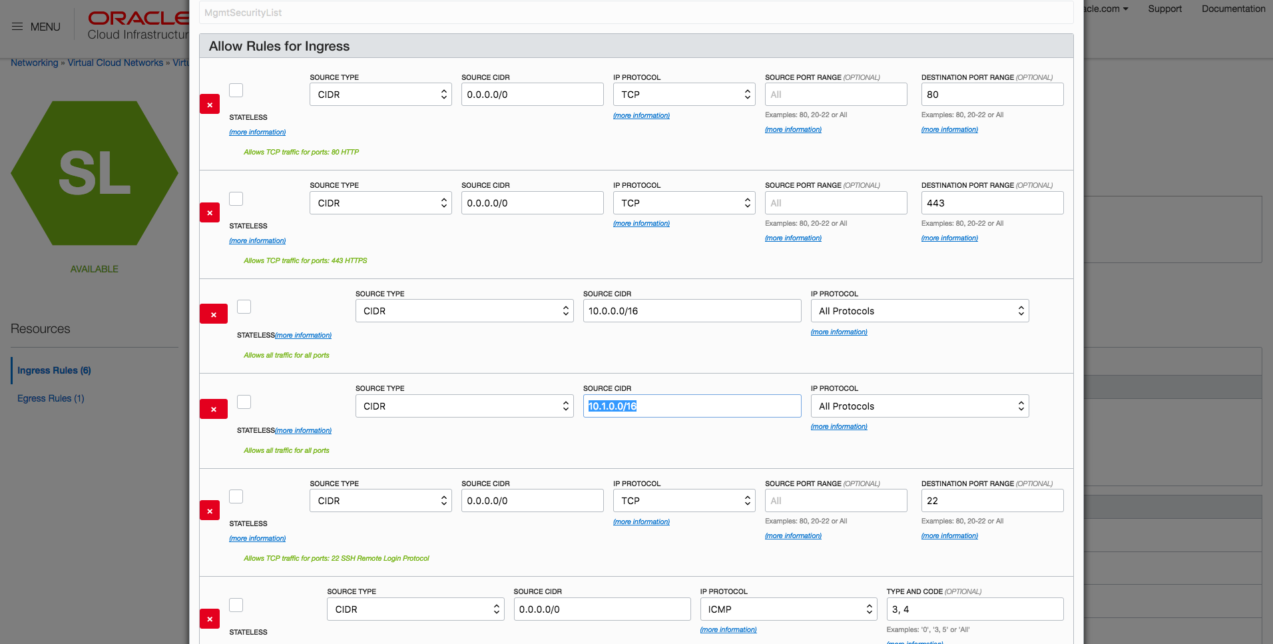The height and width of the screenshot is (644, 1273).
Task: Open IP Protocol dropdown for port 80 rule
Action: [x=684, y=95]
